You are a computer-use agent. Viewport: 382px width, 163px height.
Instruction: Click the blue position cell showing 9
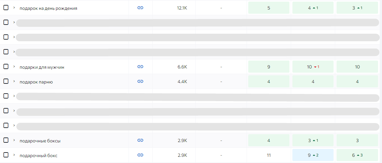coord(313,155)
